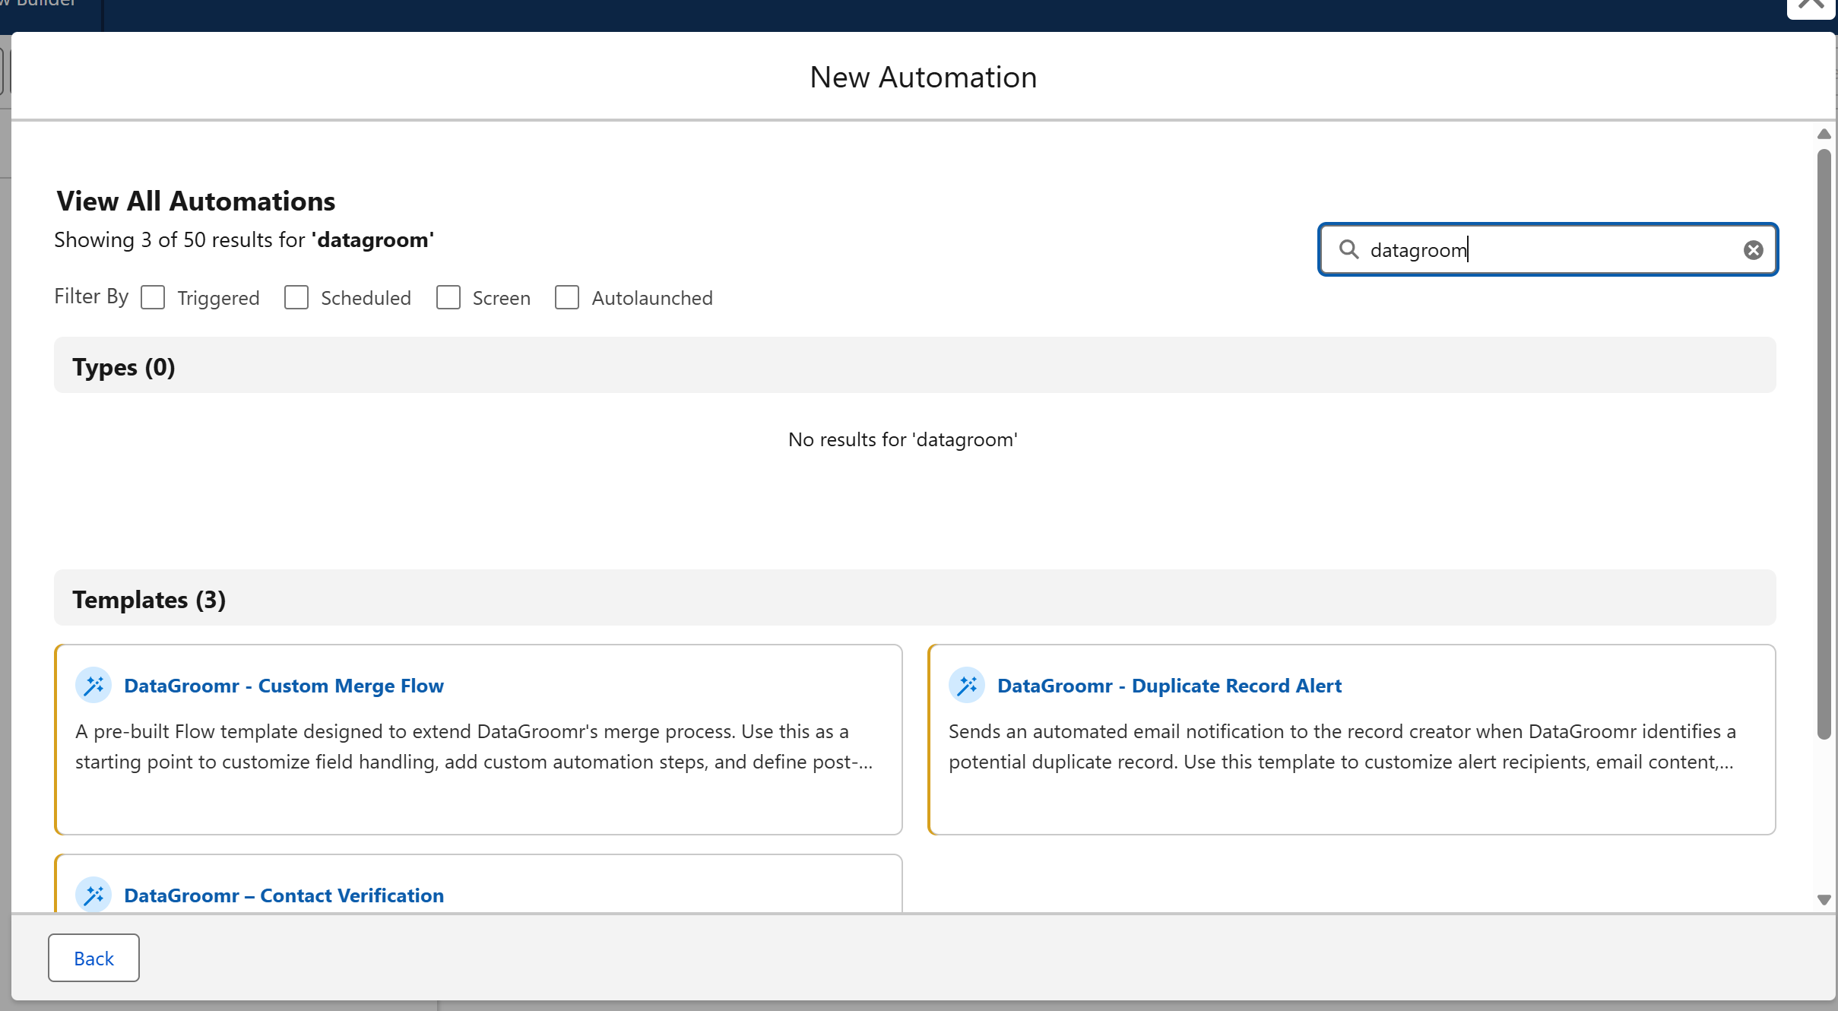Click the Custom Merge Flow wand icon
The height and width of the screenshot is (1011, 1838).
(93, 686)
